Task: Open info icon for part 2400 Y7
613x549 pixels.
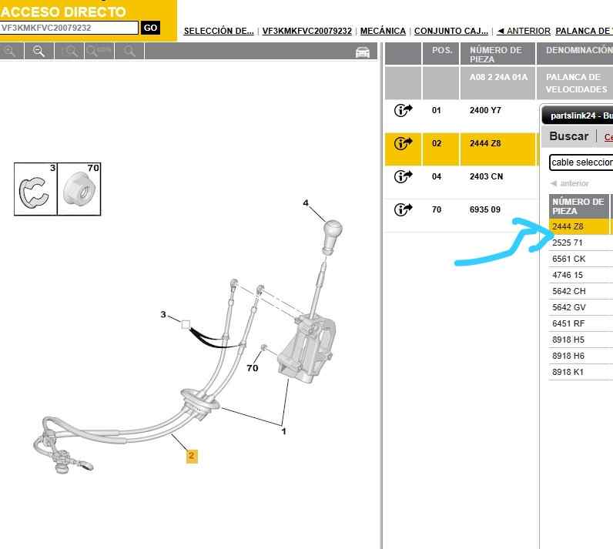Action: point(403,111)
